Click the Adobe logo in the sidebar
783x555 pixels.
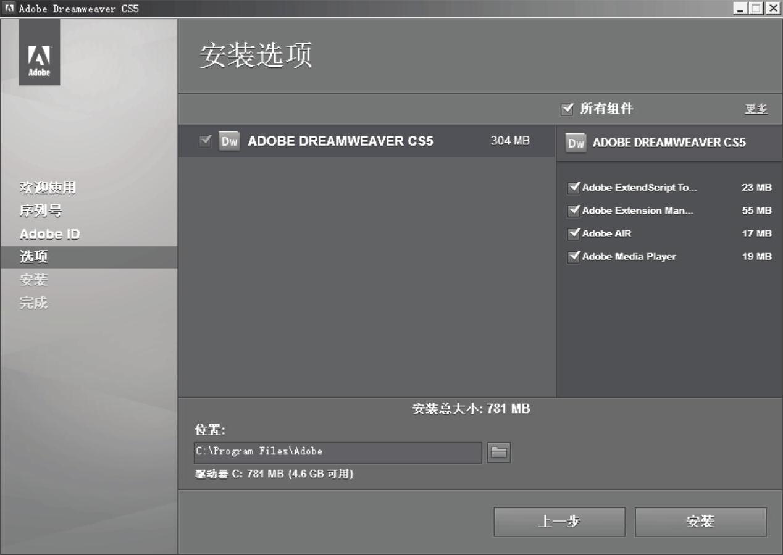click(x=40, y=52)
